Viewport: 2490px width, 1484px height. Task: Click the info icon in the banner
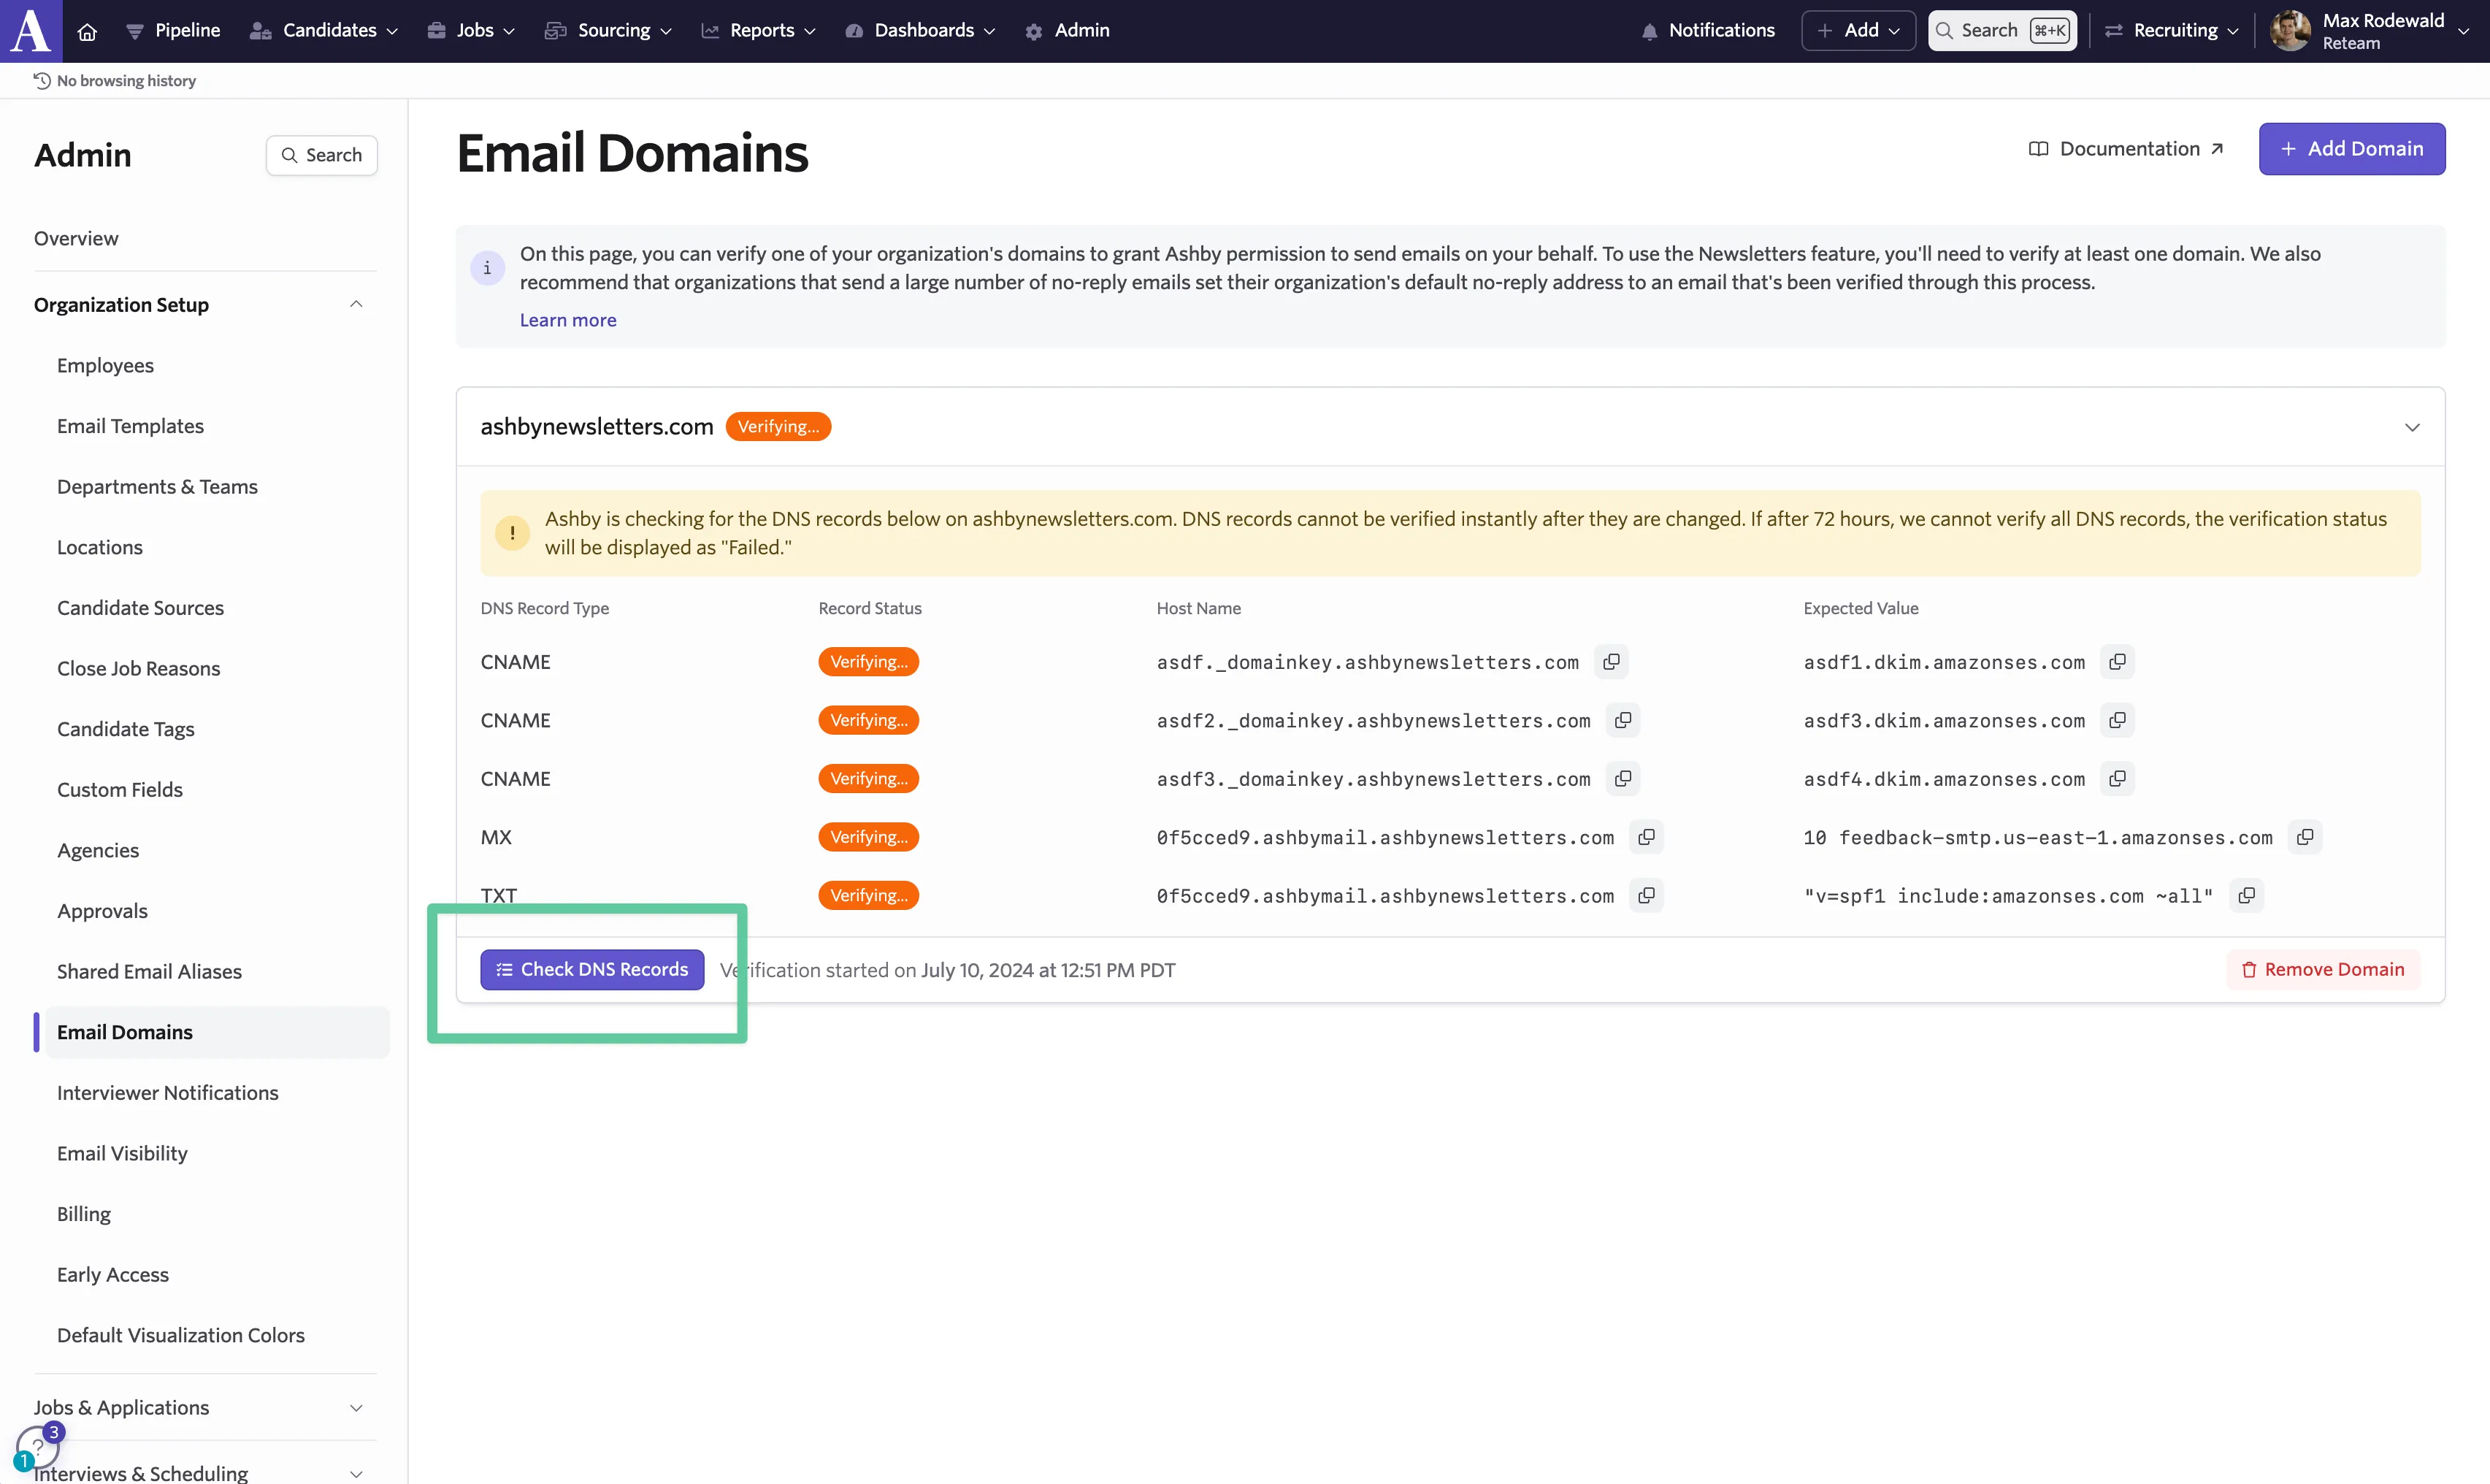pyautogui.click(x=488, y=268)
